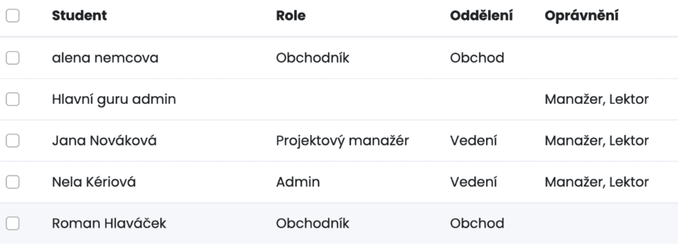Check the box beside Nela Kériová
The height and width of the screenshot is (246, 678).
tap(13, 182)
